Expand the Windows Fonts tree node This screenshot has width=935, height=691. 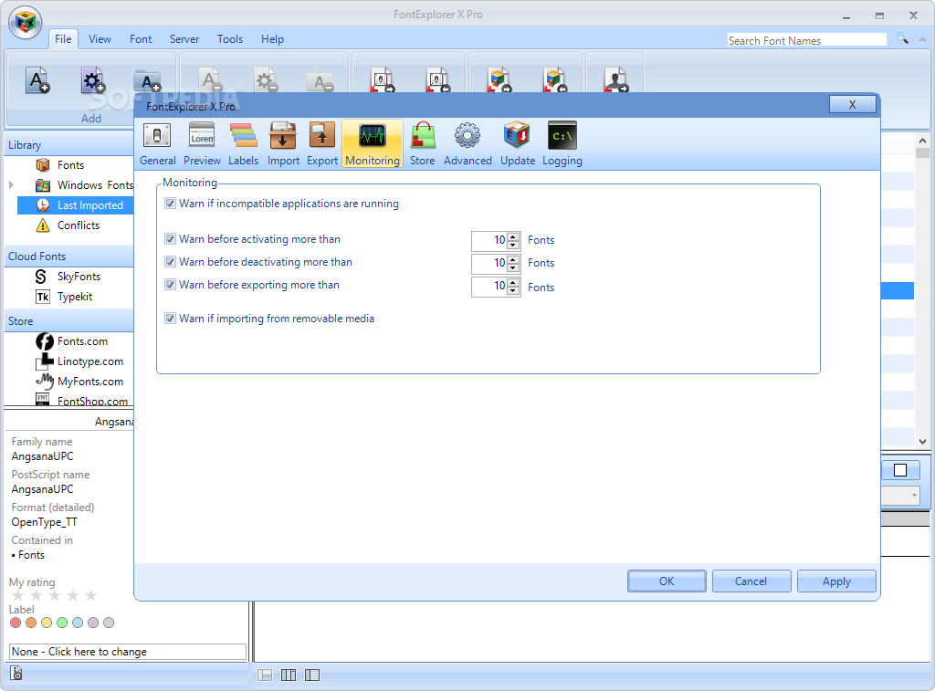[11, 185]
